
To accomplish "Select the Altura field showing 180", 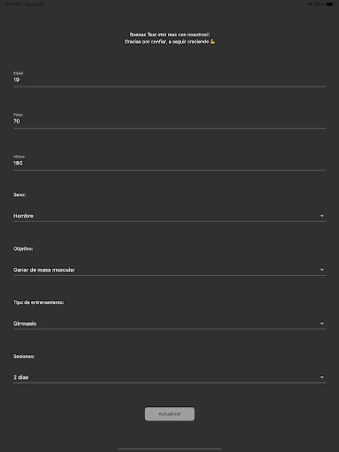I will coord(169,163).
